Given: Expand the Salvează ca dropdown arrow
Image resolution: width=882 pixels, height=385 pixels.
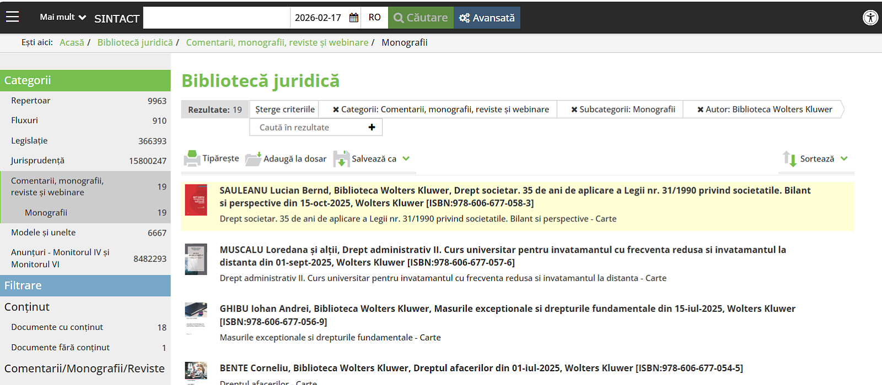Looking at the screenshot, I should (406, 159).
